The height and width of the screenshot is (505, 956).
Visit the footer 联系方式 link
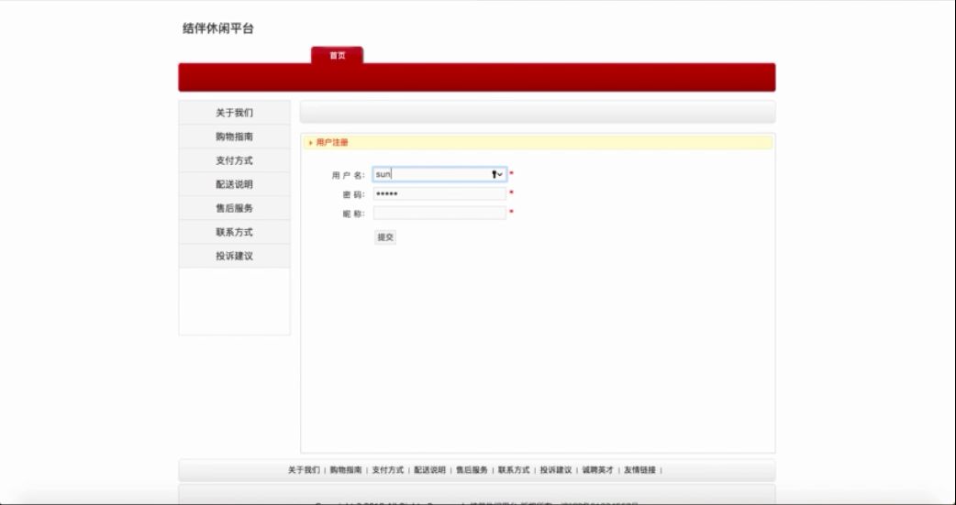point(514,470)
